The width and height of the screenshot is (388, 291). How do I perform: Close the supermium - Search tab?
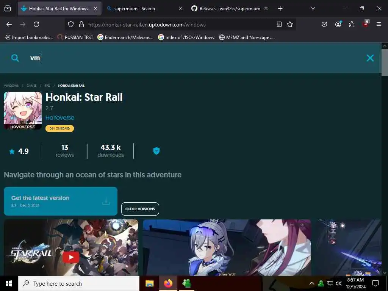tap(181, 9)
